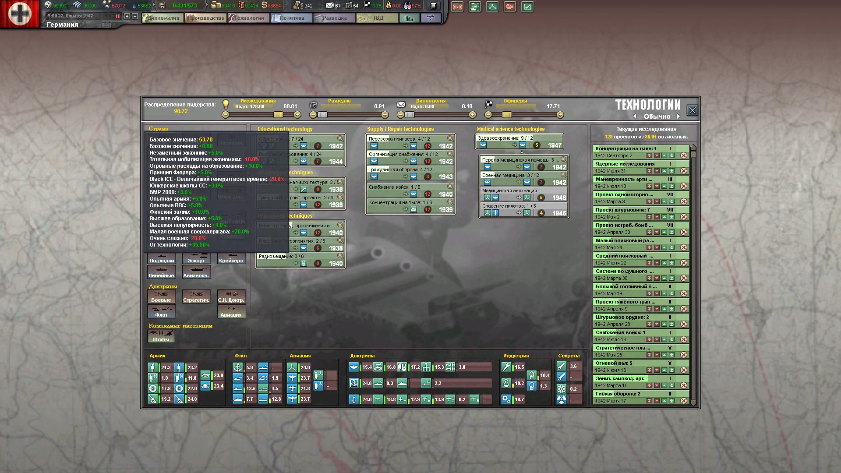Decrease officers leadership with minus button
Image resolution: width=841 pixels, height=473 pixels.
(x=488, y=115)
